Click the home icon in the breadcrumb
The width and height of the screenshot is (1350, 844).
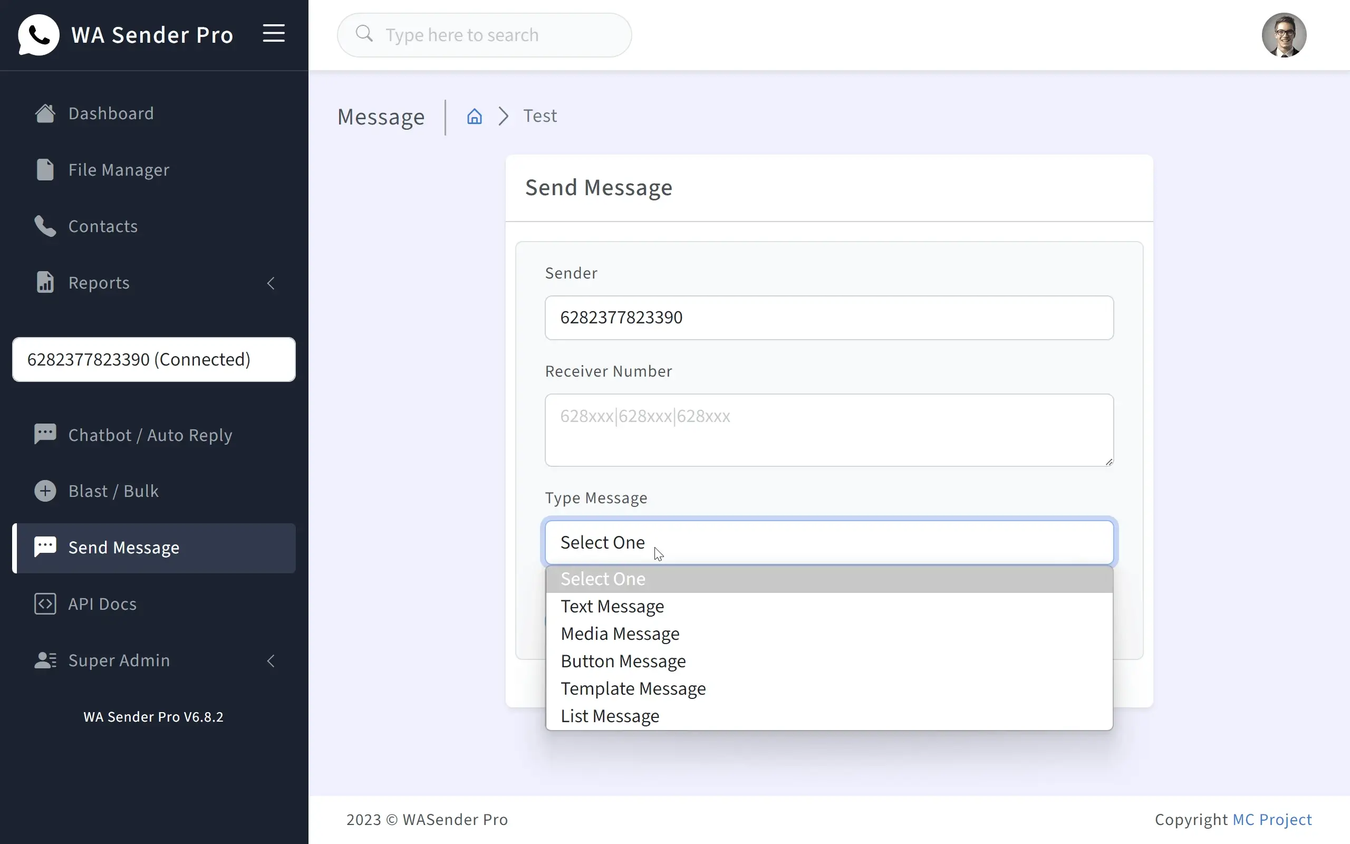click(474, 116)
